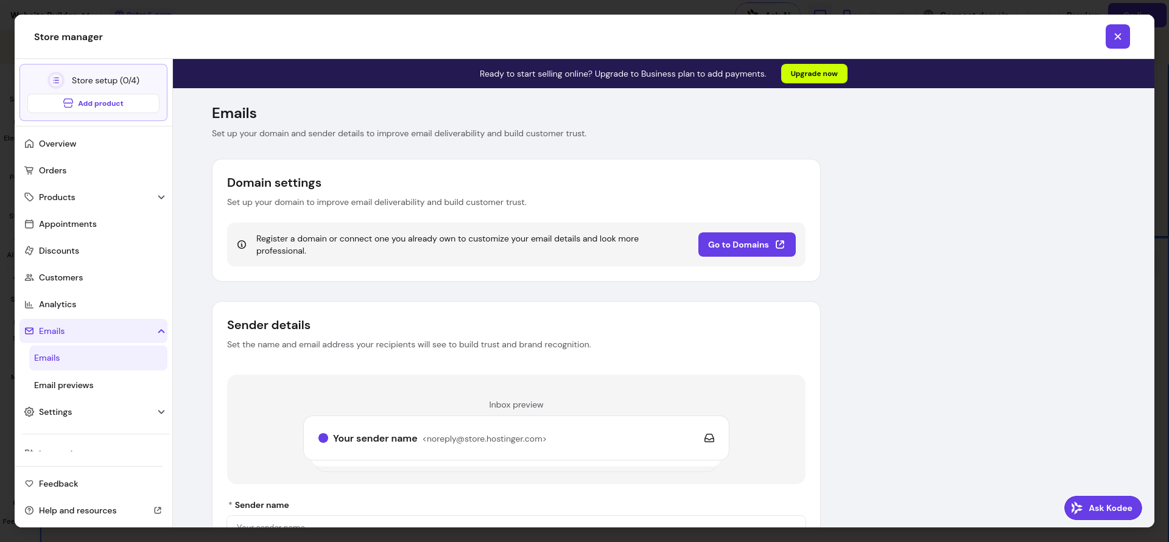Collapse the Emails submenu chevron
The width and height of the screenshot is (1169, 542).
(161, 331)
